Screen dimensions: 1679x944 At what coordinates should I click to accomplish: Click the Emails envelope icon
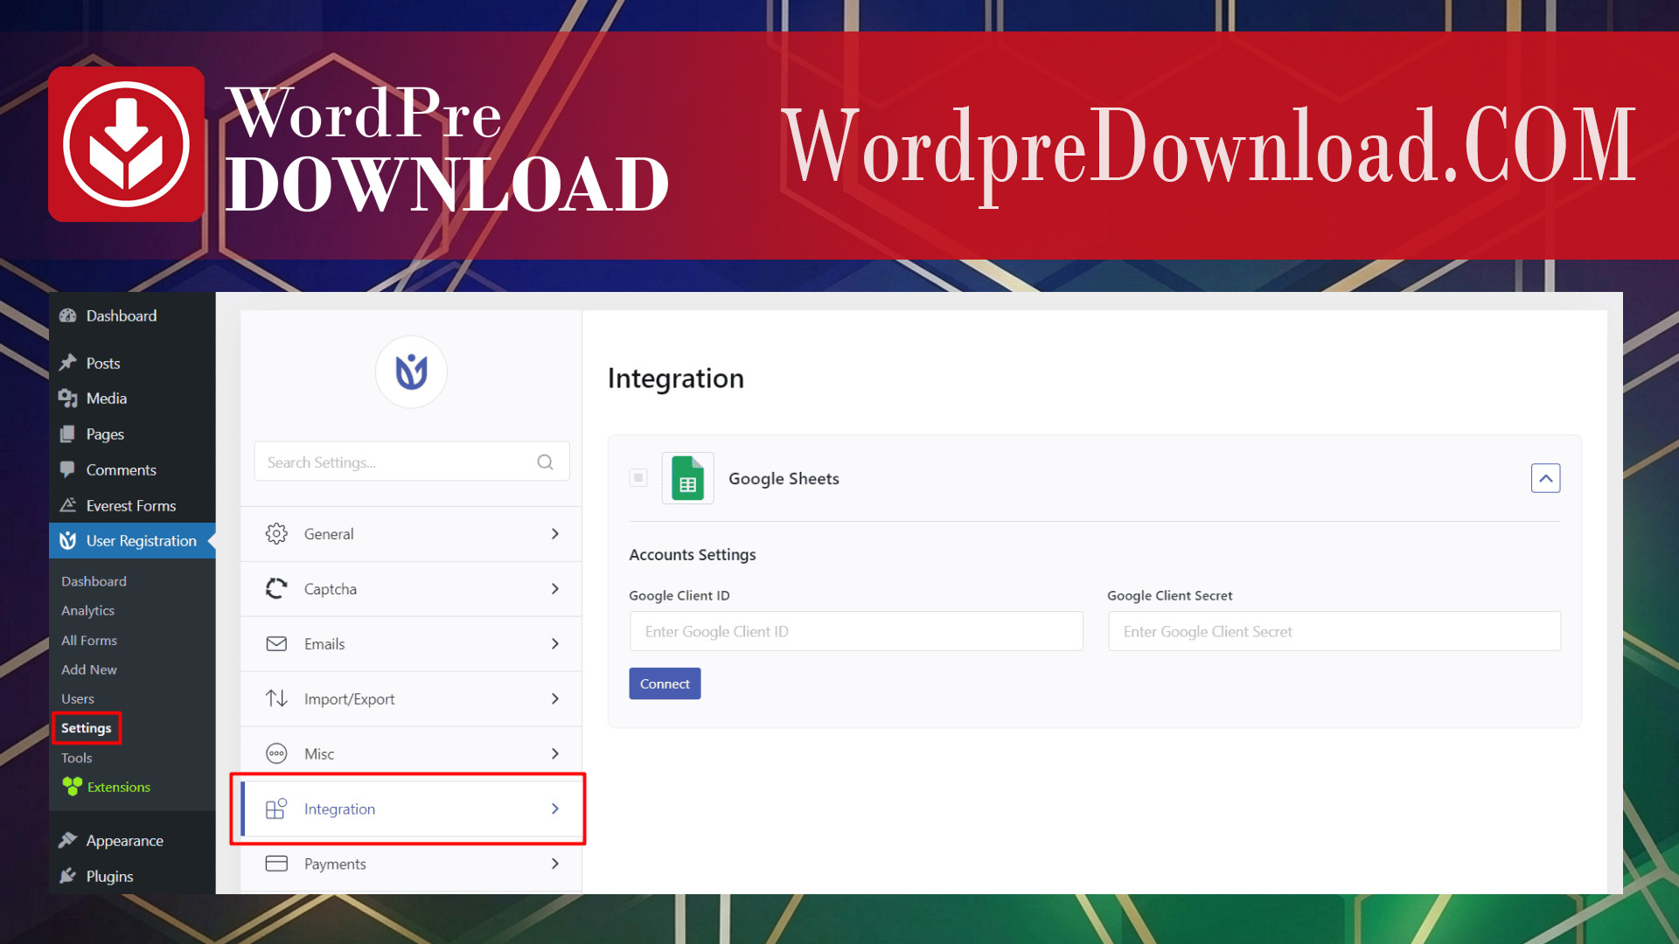pos(276,644)
